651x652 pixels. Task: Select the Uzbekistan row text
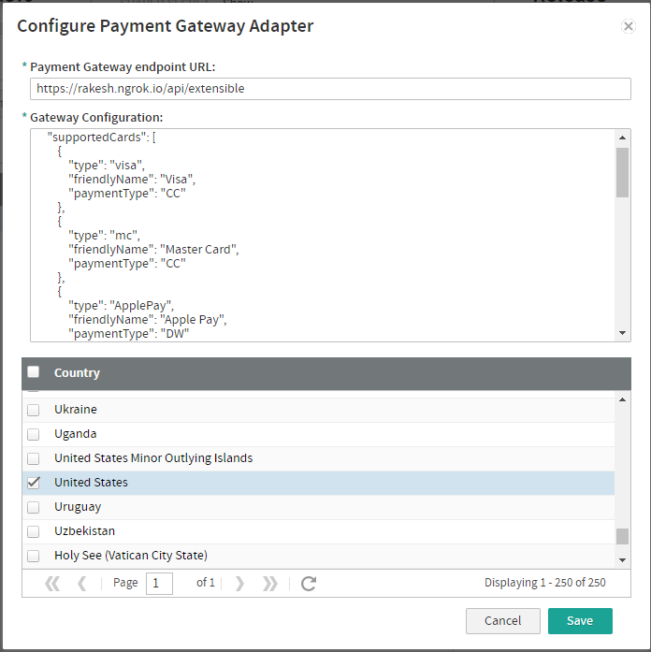point(85,531)
